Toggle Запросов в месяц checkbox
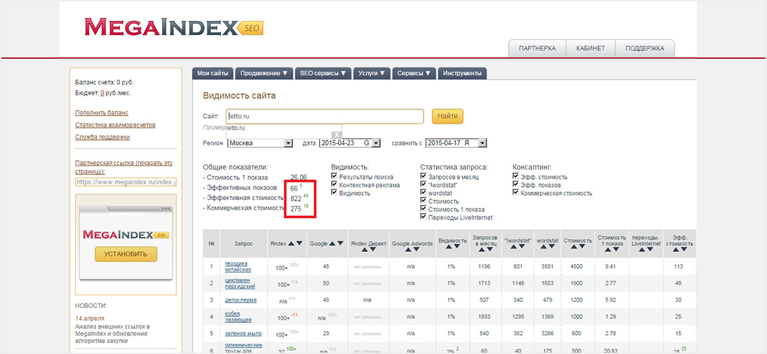 423,176
